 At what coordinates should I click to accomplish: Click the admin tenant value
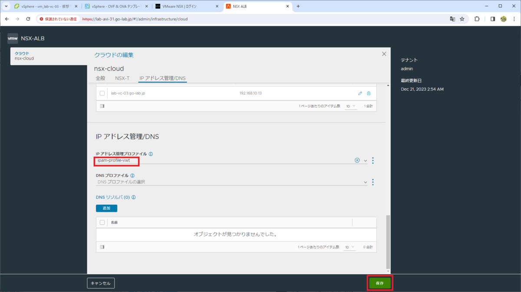pos(407,69)
